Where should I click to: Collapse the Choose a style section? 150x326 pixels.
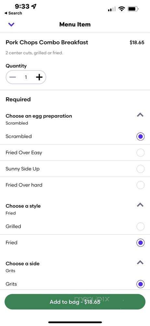click(x=140, y=205)
